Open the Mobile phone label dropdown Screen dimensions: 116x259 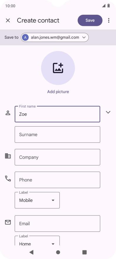[37, 200]
